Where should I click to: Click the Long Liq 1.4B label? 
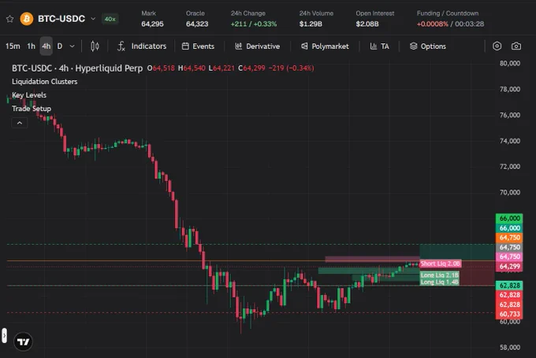click(x=439, y=282)
